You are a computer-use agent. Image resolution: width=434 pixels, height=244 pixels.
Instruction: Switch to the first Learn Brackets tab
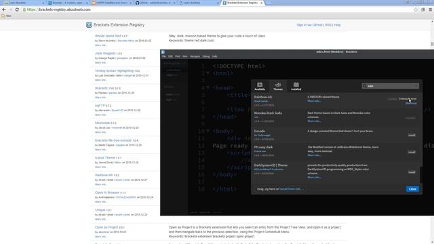pyautogui.click(x=24, y=3)
